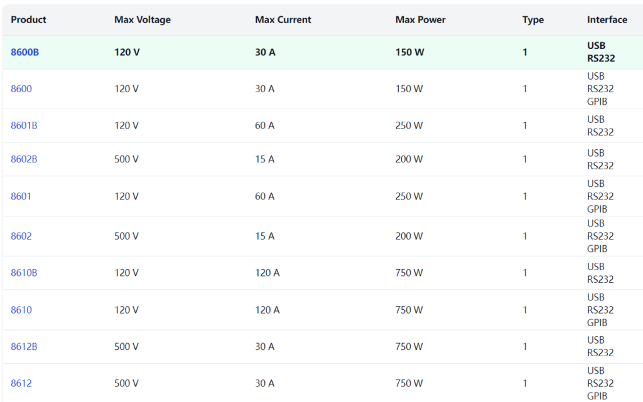Select the 8610B product link
Screen dimensions: 643x402
click(24, 273)
